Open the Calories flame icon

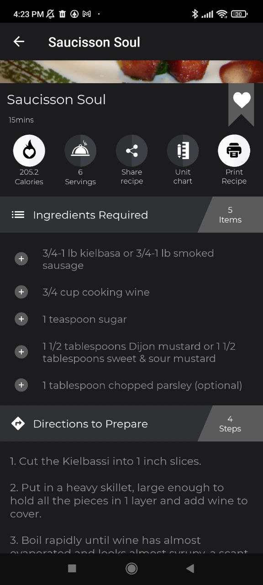click(x=29, y=150)
